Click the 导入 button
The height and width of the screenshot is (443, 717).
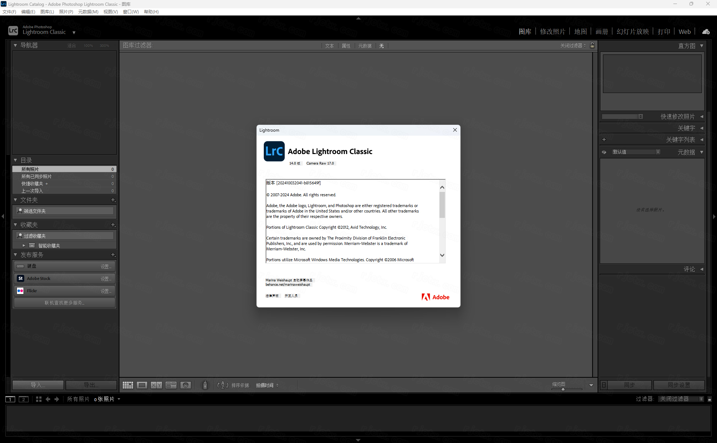point(38,385)
